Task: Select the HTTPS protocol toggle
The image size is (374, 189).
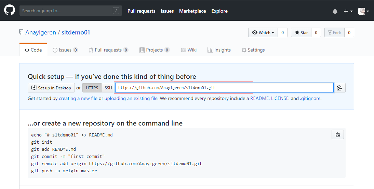Action: pos(92,88)
